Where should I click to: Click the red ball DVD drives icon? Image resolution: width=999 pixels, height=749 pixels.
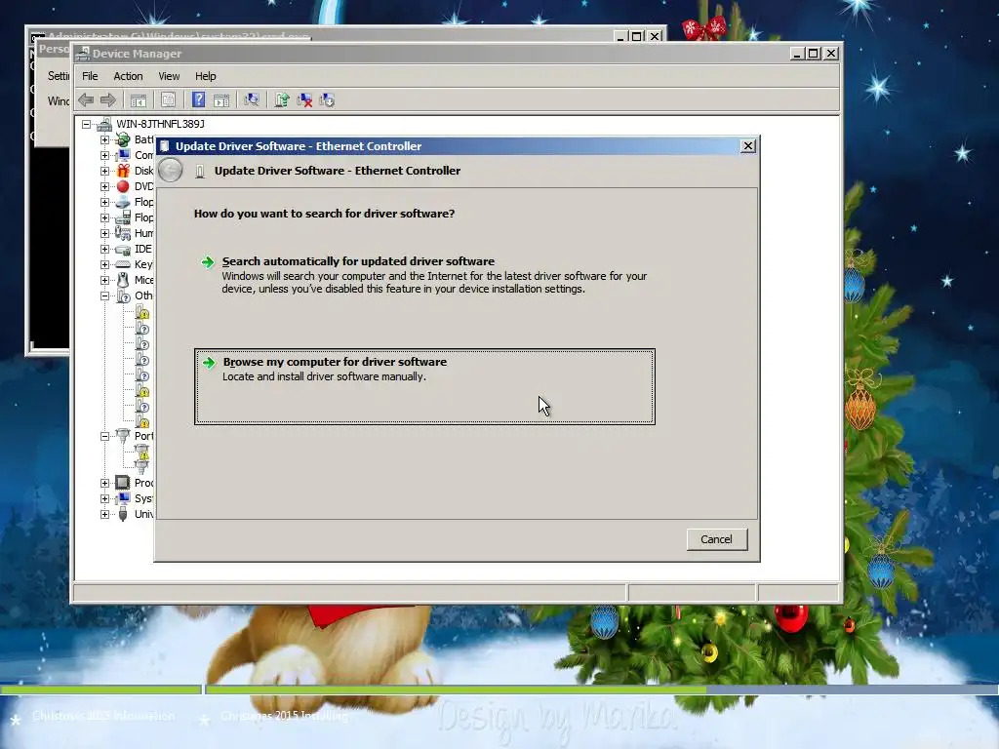[123, 186]
